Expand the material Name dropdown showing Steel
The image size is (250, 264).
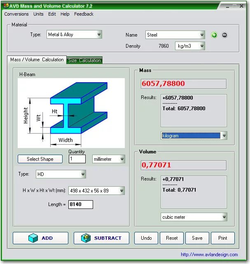(x=175, y=35)
